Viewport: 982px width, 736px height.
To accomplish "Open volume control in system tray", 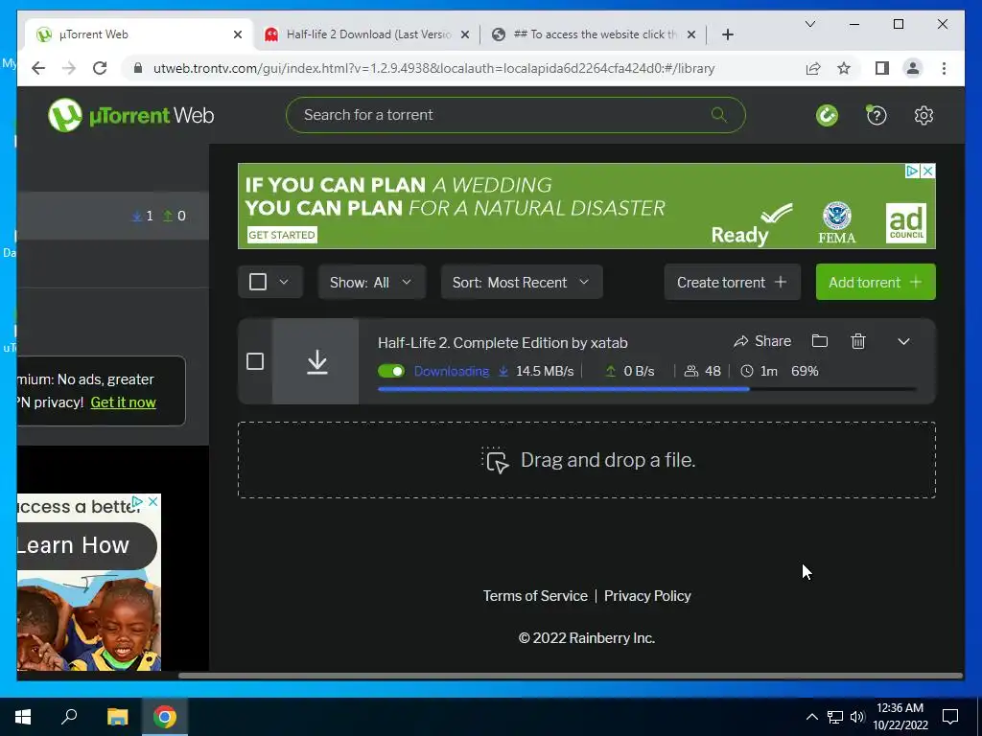I will tap(857, 717).
